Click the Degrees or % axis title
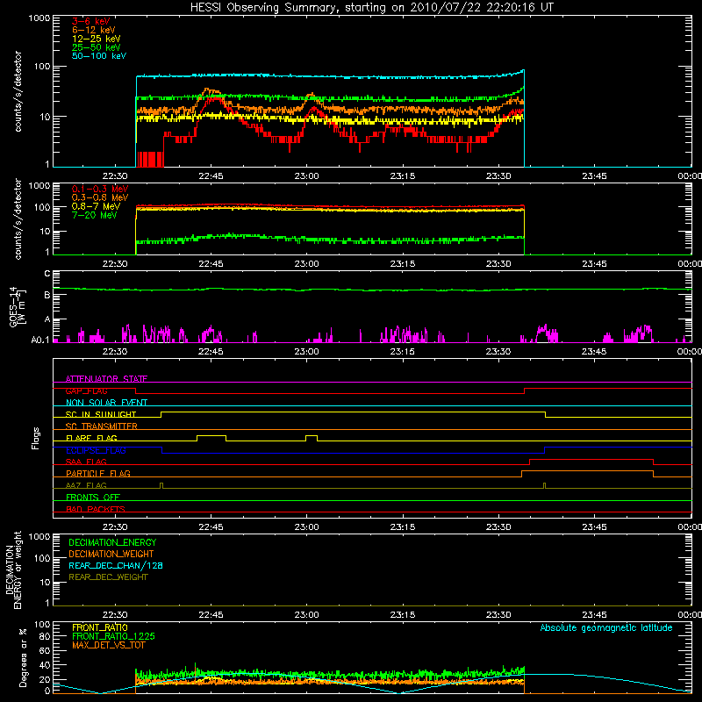The height and width of the screenshot is (702, 702). point(23,657)
